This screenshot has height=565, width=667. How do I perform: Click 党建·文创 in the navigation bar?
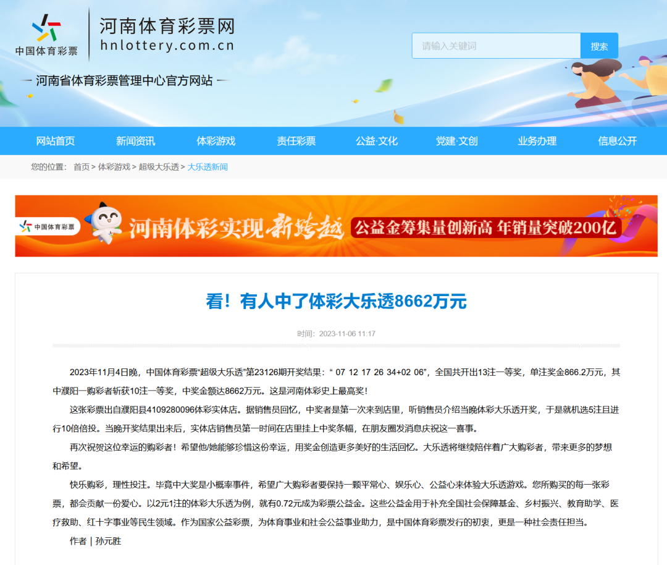(x=456, y=141)
